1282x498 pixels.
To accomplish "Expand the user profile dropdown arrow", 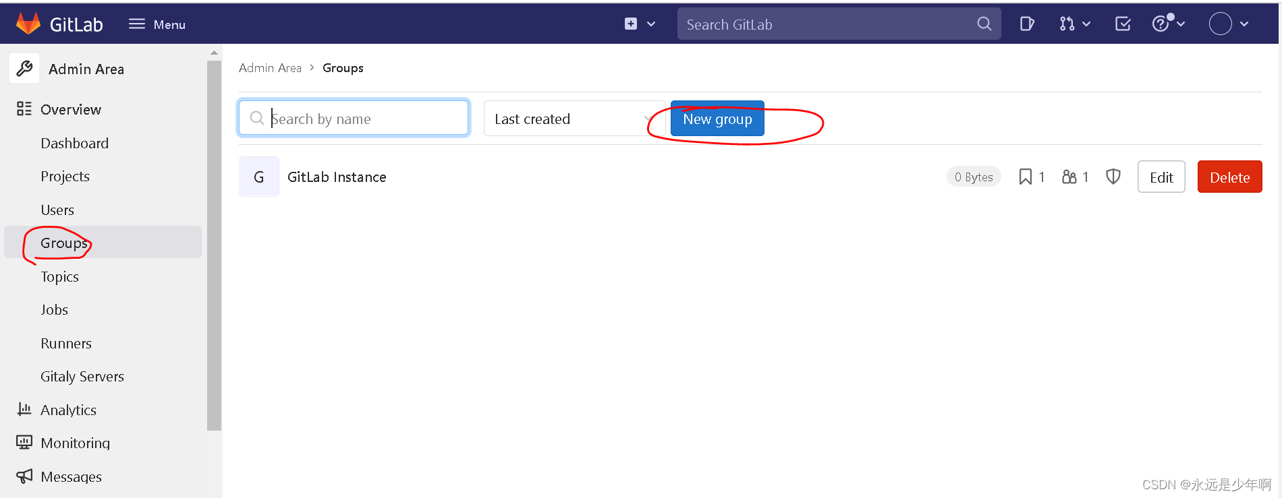I will (x=1244, y=24).
